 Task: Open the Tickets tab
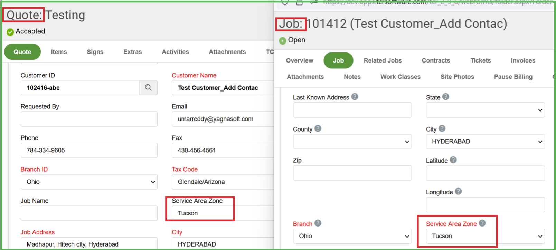(x=480, y=60)
